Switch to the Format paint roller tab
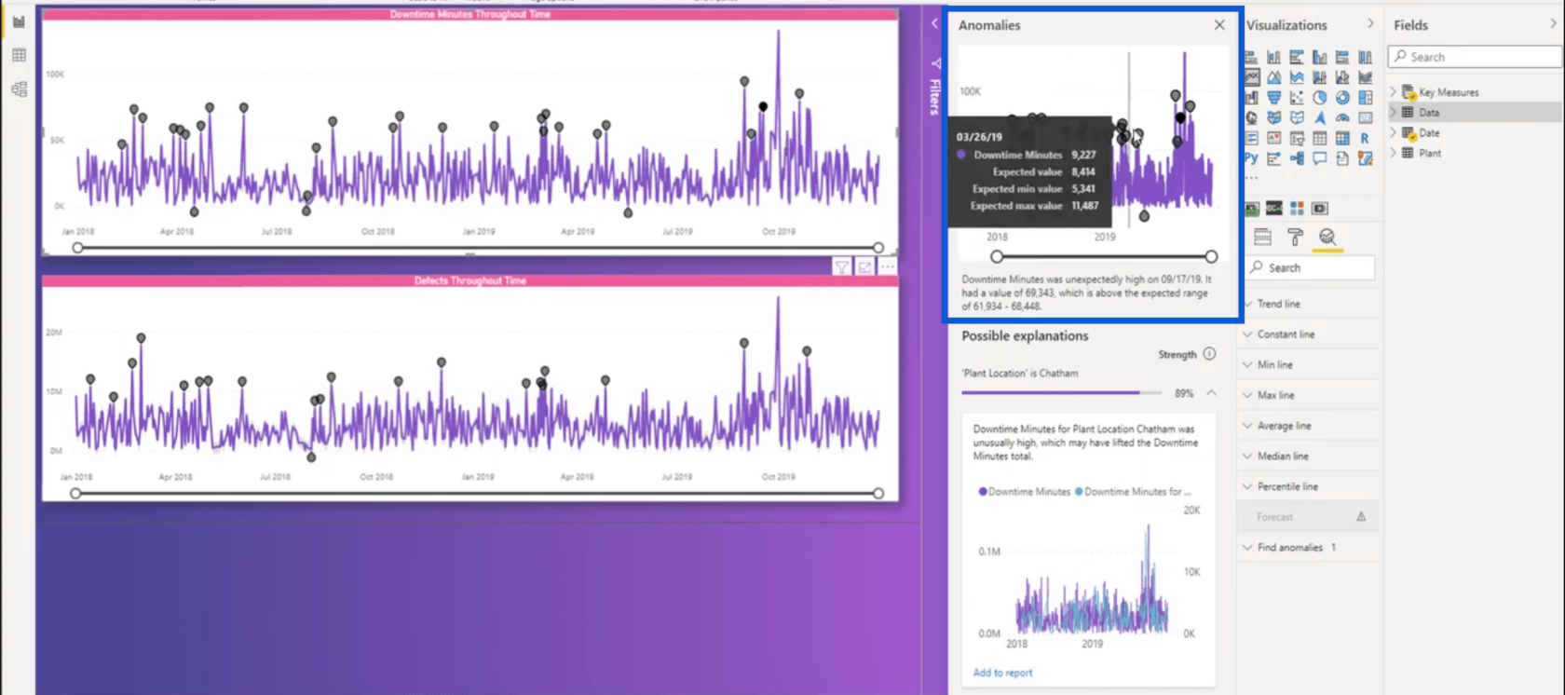Screen dimensions: 1565x695 pyautogui.click(x=1295, y=237)
